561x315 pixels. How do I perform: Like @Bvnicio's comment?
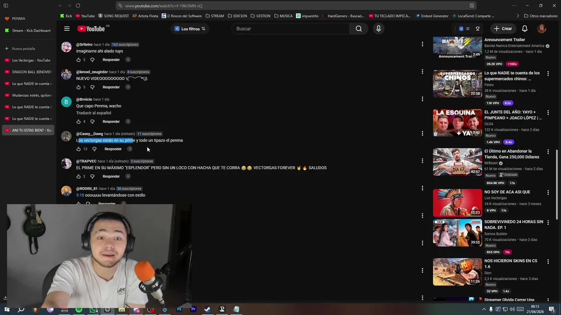78,122
